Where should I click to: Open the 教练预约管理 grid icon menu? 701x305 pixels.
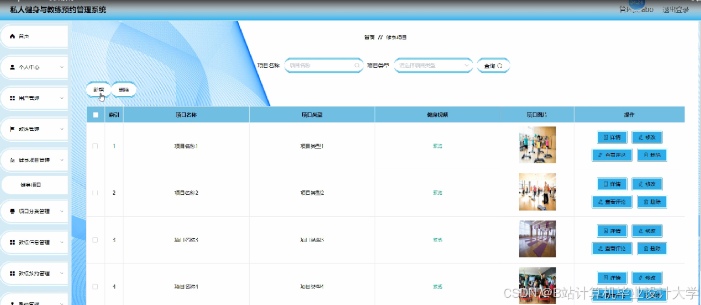click(x=12, y=273)
